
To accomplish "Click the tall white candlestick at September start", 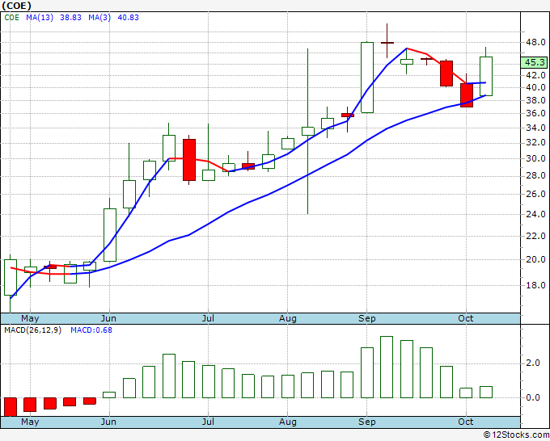I will 367,78.
